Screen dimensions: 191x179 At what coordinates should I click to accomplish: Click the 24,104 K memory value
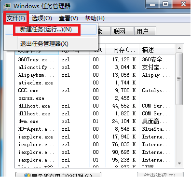coord(124,121)
